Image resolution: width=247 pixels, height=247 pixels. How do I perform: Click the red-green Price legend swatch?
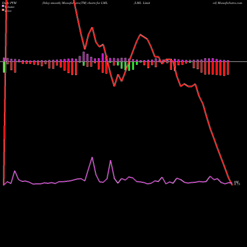(x=3, y=10)
